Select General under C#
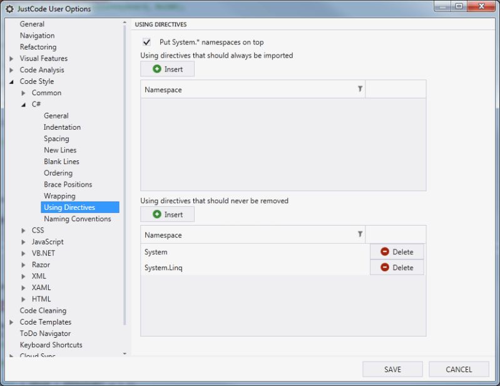 [x=56, y=115]
